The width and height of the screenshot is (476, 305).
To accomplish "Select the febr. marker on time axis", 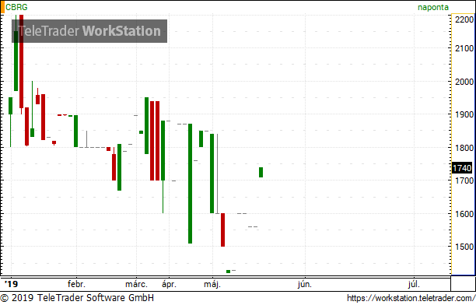I will tap(76, 284).
